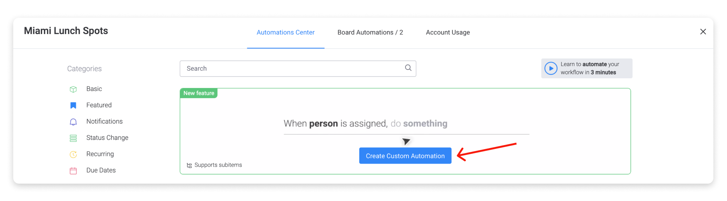Click the Due Dates calendar icon
This screenshot has width=727, height=201.
click(73, 171)
